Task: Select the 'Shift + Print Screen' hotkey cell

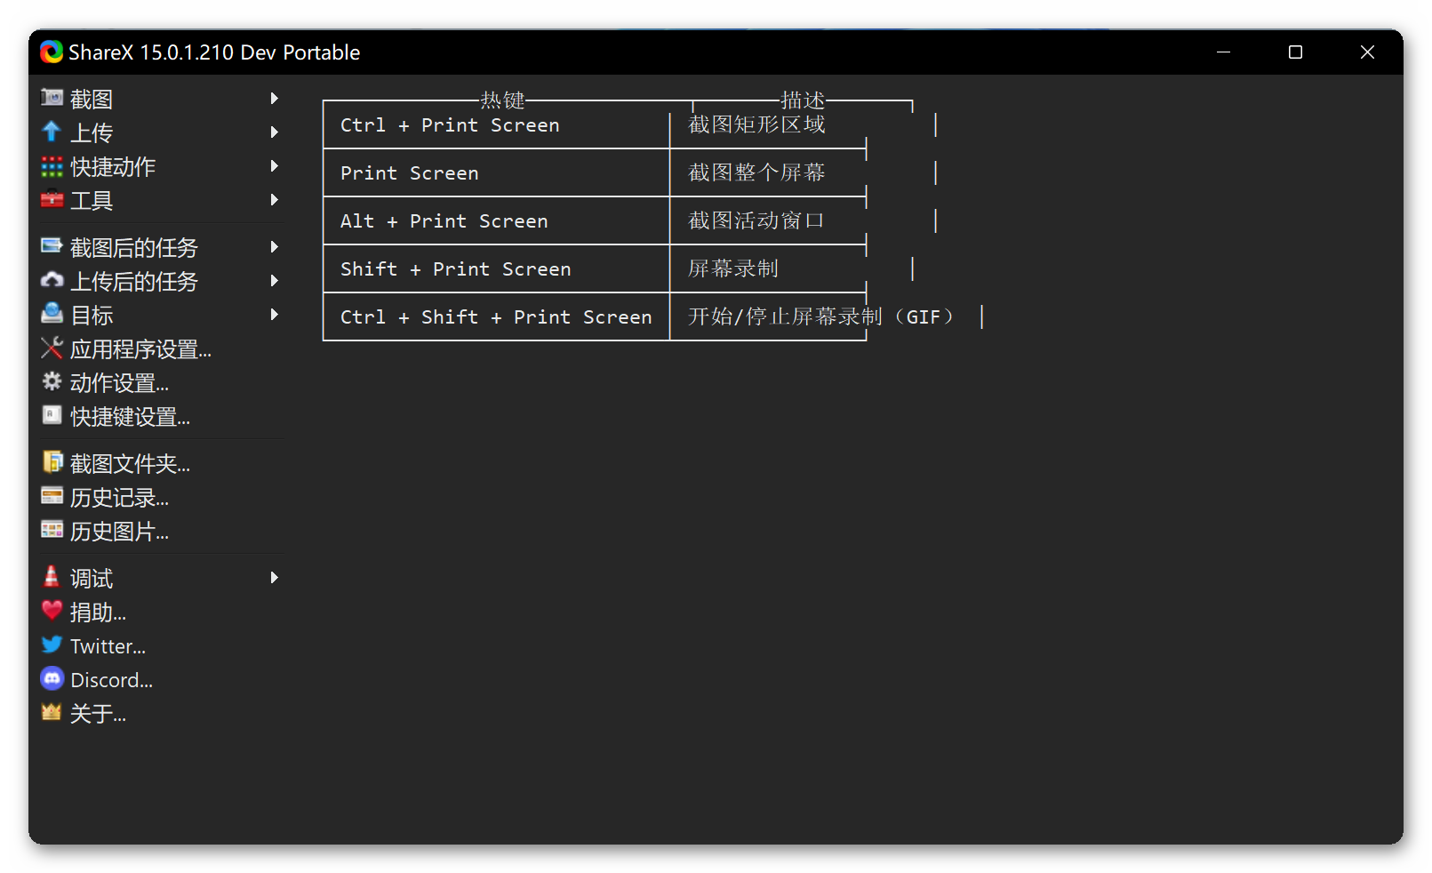Action: [x=455, y=269]
